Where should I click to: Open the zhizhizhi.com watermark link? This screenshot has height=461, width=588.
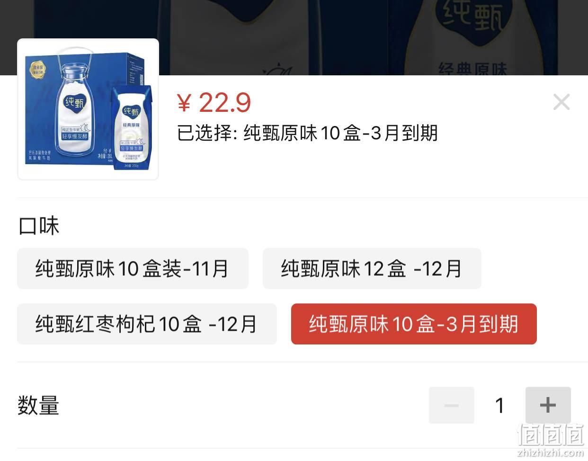(550, 452)
